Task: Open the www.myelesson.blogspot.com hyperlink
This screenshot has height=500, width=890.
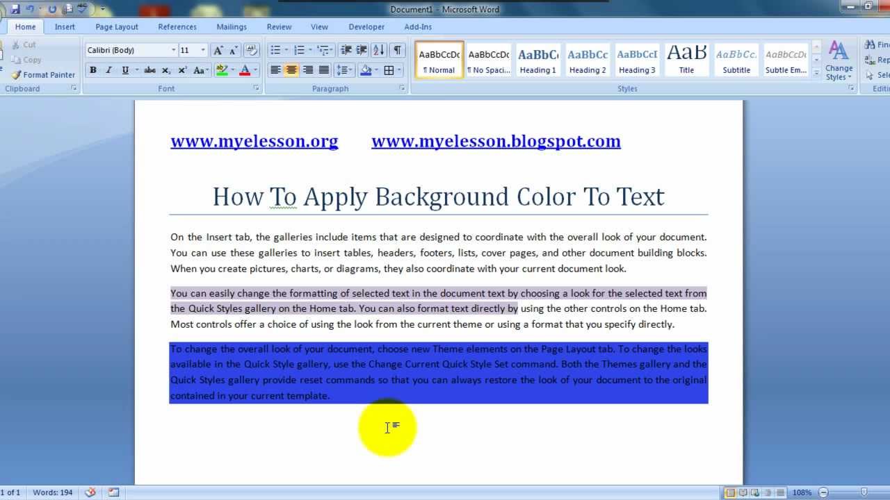Action: point(496,141)
